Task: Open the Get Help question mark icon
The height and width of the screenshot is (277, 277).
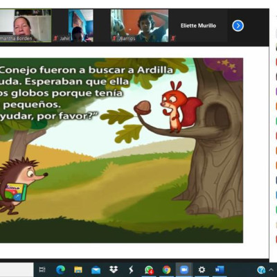Action: (x=261, y=269)
